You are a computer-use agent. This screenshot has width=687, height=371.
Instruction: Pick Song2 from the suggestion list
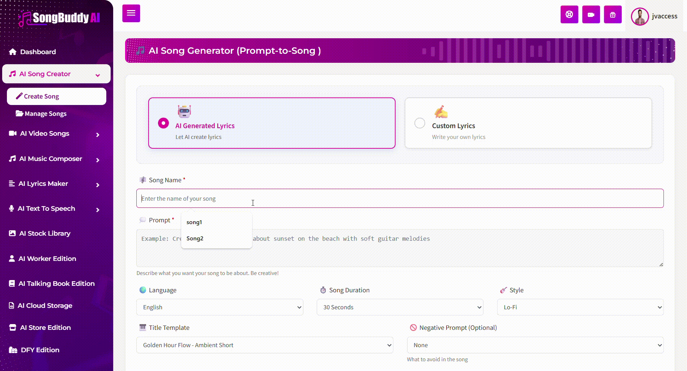pos(195,239)
